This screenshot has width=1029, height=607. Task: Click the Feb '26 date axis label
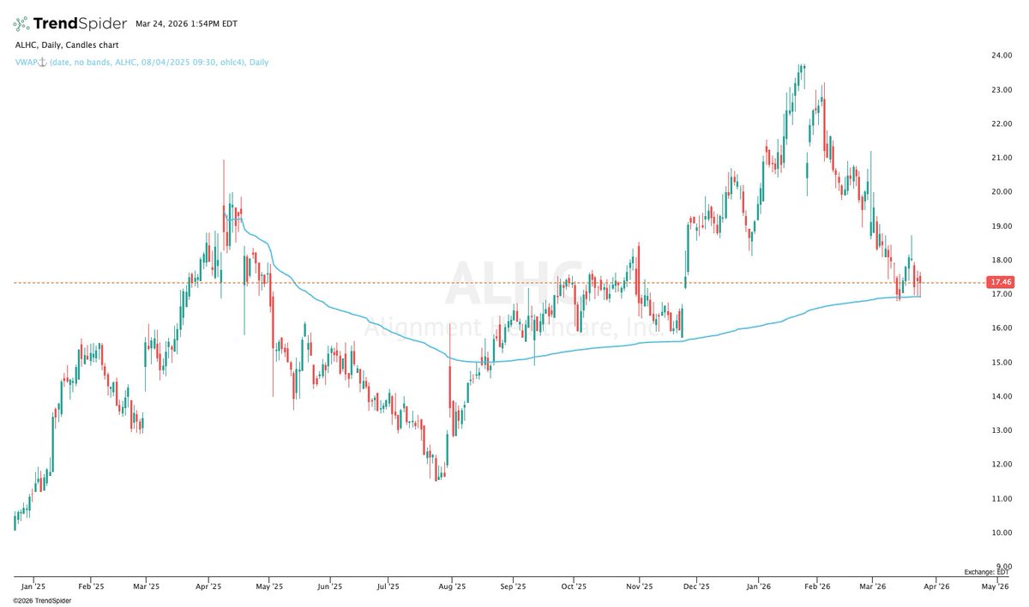[816, 586]
